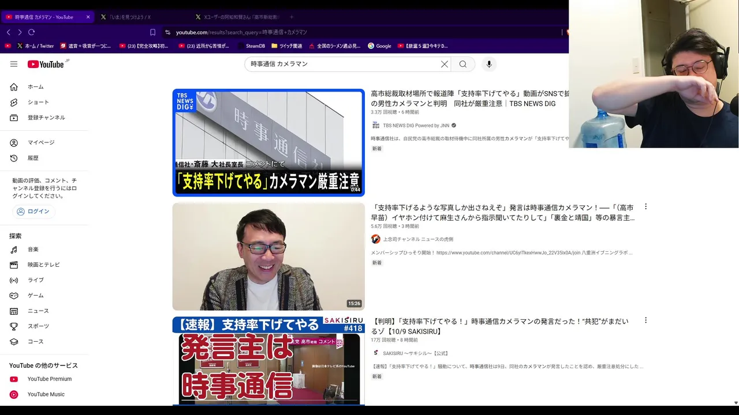Viewport: 739px width, 415px height.
Task: Open the 「支持率下げるような写真しか出さねえぞ」 video title
Action: coord(503,213)
